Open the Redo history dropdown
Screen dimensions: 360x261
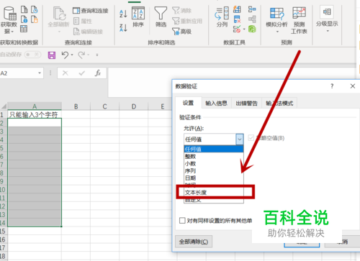(x=89, y=55)
